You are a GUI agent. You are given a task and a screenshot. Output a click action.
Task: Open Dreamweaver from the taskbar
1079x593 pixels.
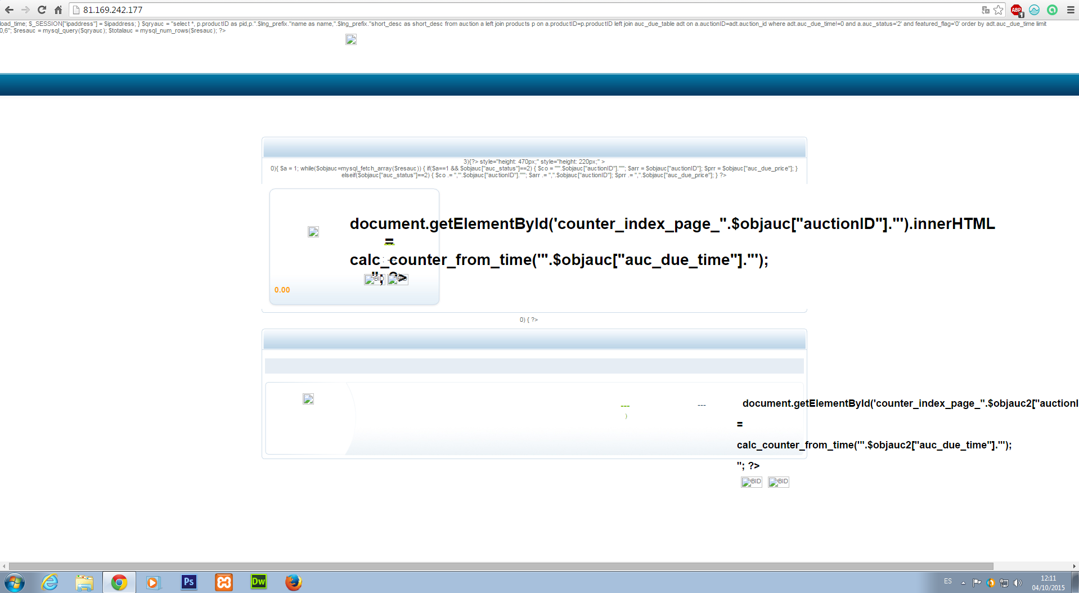tap(258, 582)
